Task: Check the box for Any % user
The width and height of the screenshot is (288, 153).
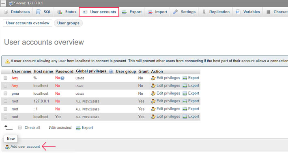Action: tap(6, 78)
